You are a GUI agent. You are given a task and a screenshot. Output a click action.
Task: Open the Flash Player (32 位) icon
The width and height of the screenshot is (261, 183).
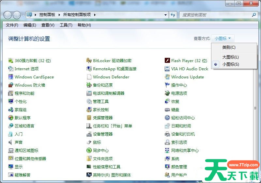(167, 61)
